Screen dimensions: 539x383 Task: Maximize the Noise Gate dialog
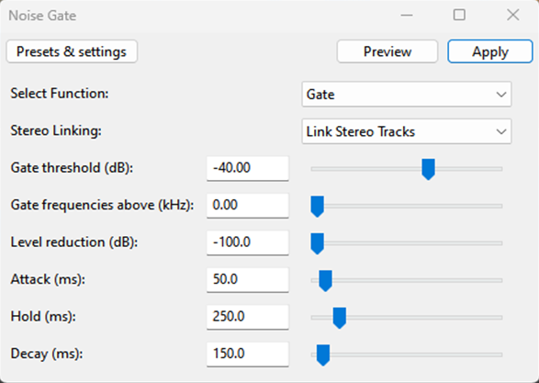pos(459,15)
